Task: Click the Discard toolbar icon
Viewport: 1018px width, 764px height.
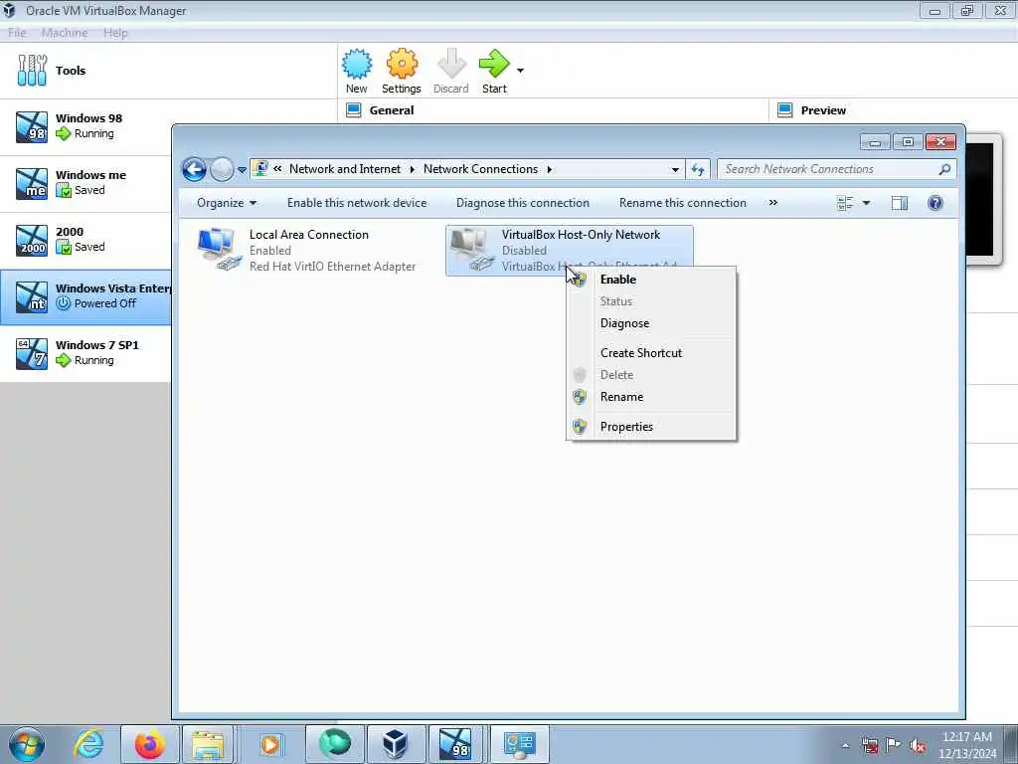Action: point(451,71)
